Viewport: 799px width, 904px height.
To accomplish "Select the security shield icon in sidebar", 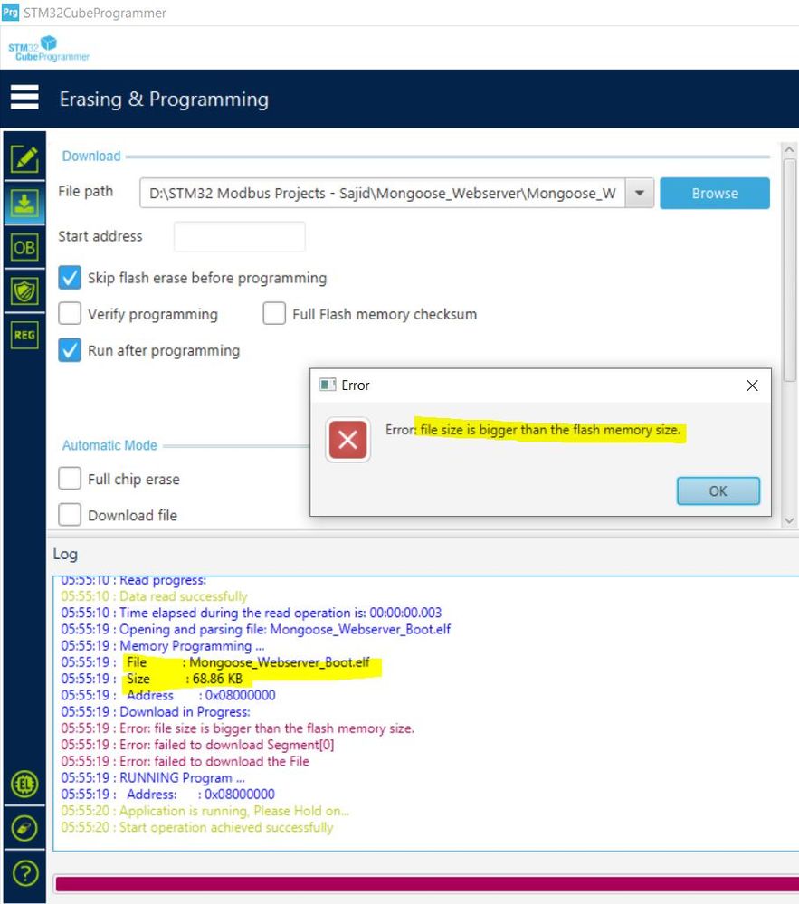I will pos(24,290).
